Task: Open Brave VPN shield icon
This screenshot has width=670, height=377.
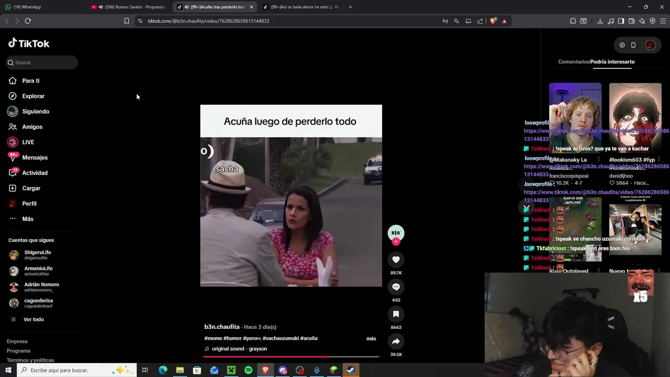Action: [x=653, y=21]
